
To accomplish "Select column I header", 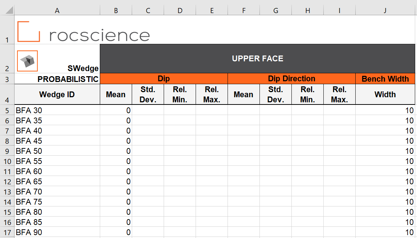I will (x=339, y=11).
